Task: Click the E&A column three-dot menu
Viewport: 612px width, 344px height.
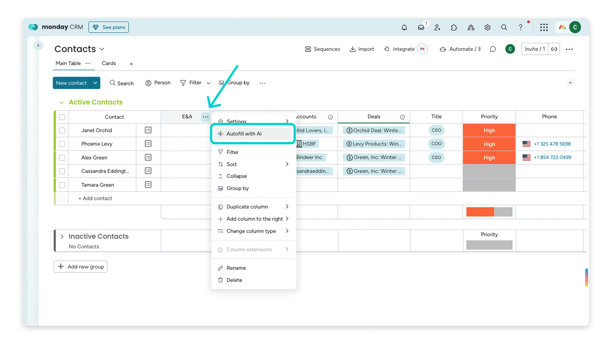Action: tap(205, 117)
